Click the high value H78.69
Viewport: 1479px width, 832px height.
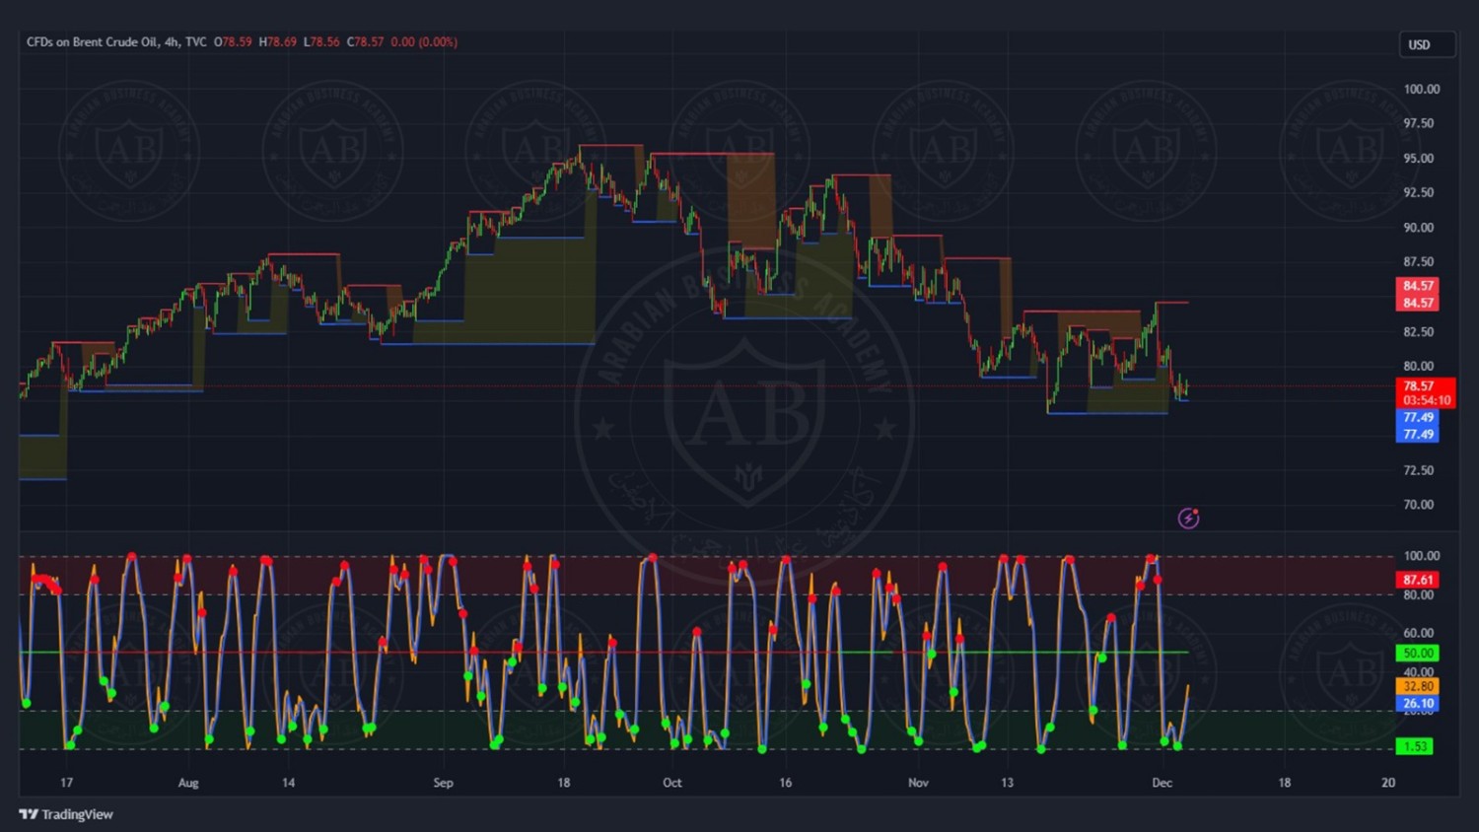(277, 41)
